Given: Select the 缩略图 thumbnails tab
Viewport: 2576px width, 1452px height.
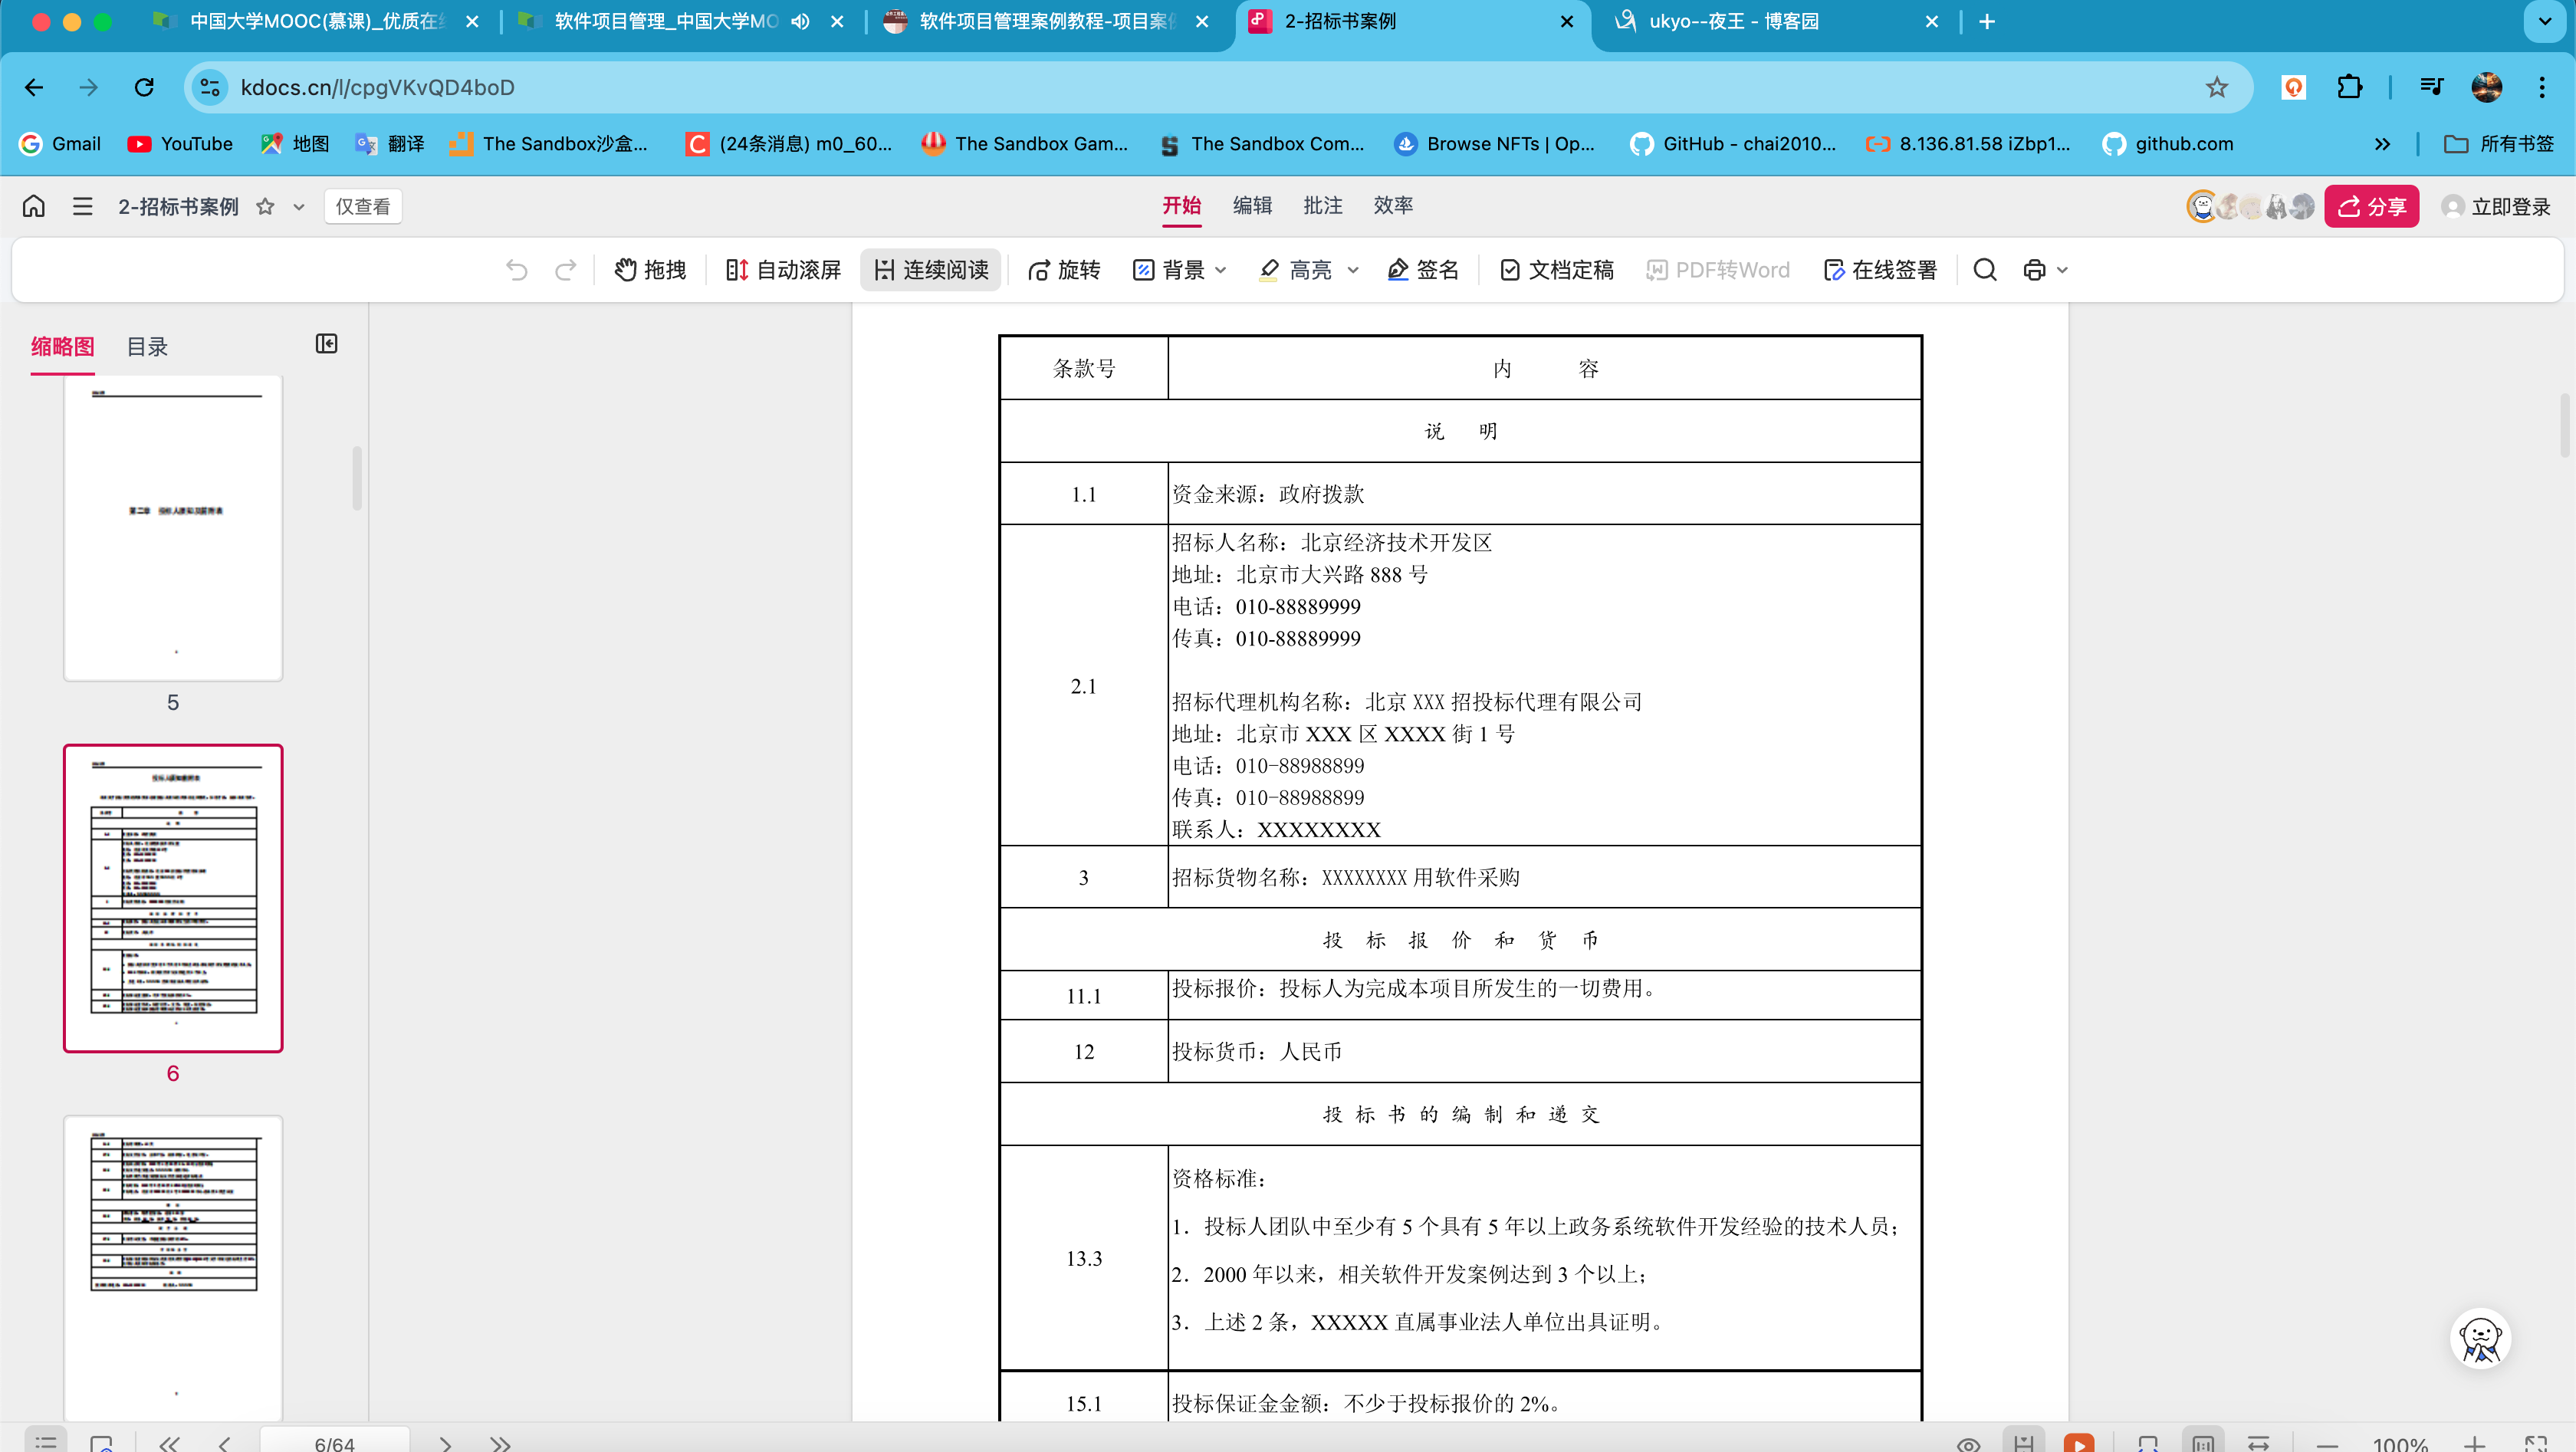Looking at the screenshot, I should tap(63, 347).
